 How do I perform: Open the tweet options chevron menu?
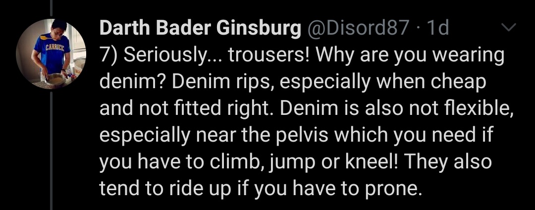tap(508, 28)
